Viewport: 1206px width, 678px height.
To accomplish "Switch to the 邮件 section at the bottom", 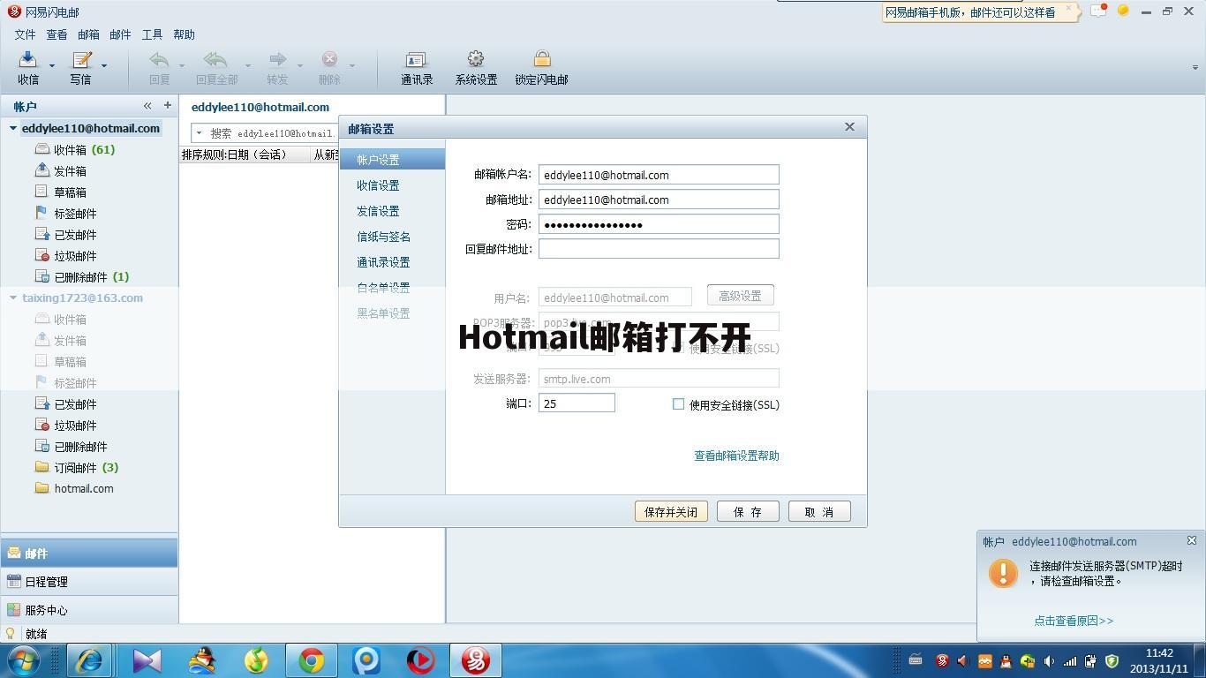I will (88, 554).
